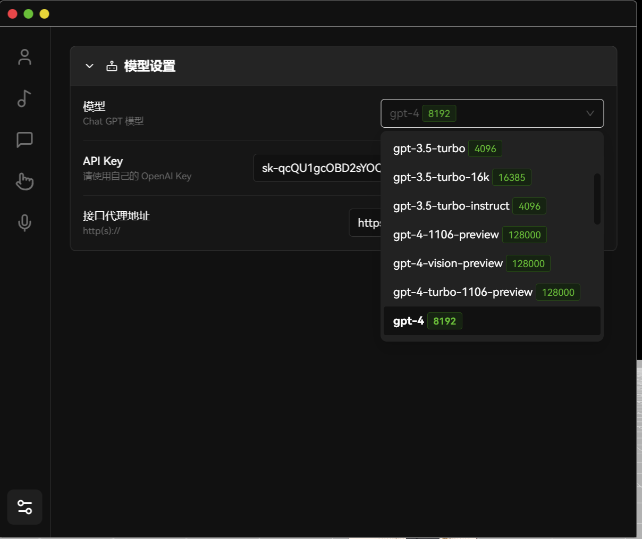Screen dimensions: 642x539
Task: Select gpt-3.5-turbo-16k option
Action: tap(492, 177)
